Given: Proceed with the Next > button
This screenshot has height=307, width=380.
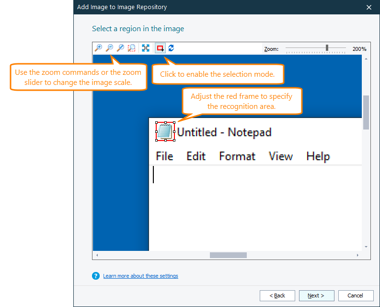Looking at the screenshot, I should [x=316, y=295].
